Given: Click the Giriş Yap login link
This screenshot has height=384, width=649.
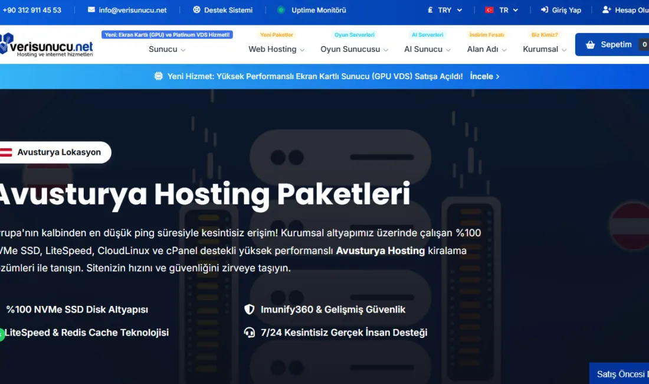Looking at the screenshot, I should click(x=566, y=10).
